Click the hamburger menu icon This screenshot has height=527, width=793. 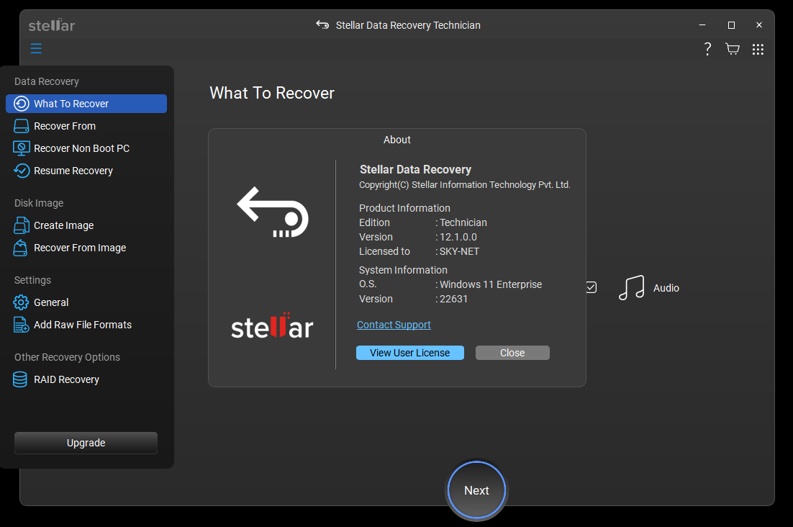[x=36, y=48]
